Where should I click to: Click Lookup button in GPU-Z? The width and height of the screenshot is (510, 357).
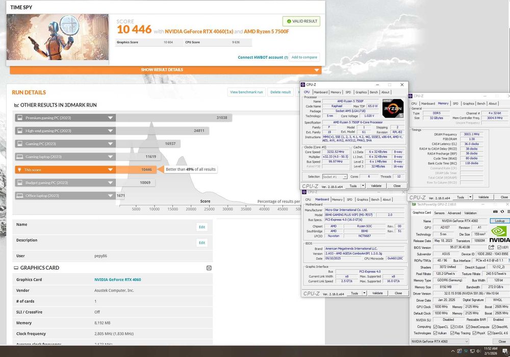500,221
